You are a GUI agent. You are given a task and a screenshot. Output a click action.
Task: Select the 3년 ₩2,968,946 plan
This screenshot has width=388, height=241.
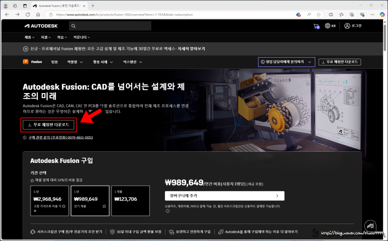tap(49, 201)
